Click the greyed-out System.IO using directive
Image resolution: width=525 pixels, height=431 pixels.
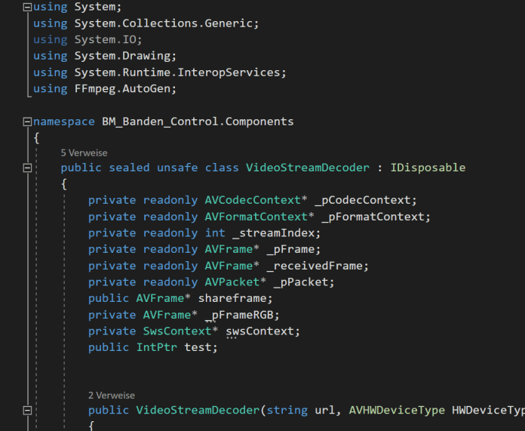pos(107,39)
